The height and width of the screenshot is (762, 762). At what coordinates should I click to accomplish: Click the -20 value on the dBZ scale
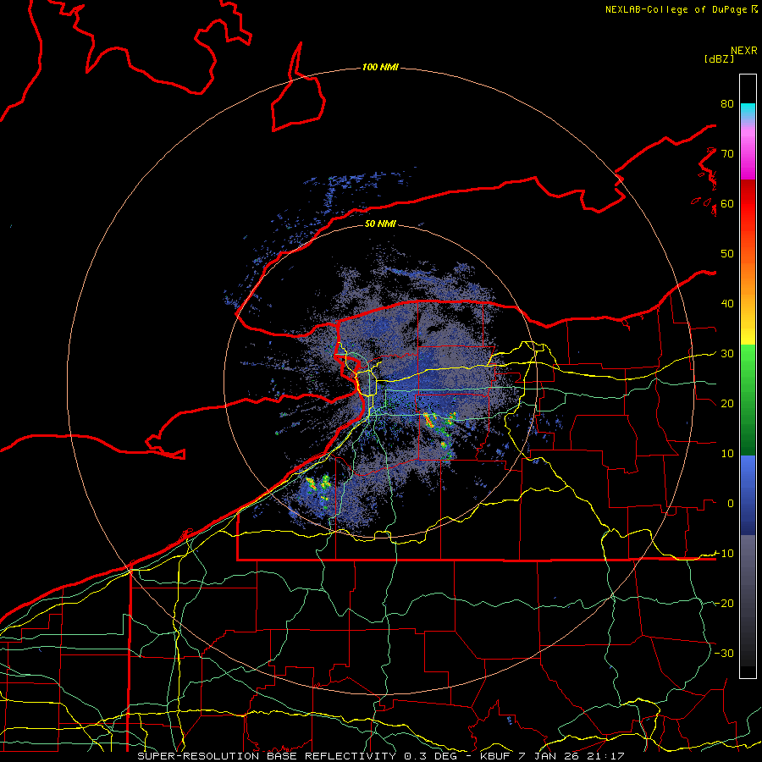point(724,603)
